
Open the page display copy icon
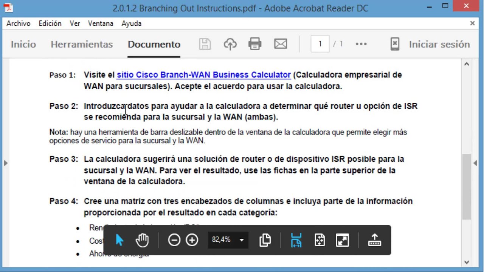pos(265,240)
